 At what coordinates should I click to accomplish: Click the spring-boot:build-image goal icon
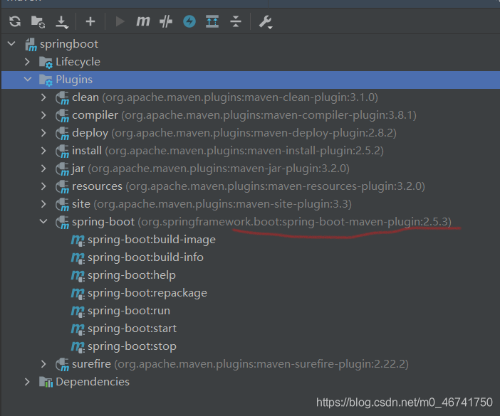coord(78,240)
